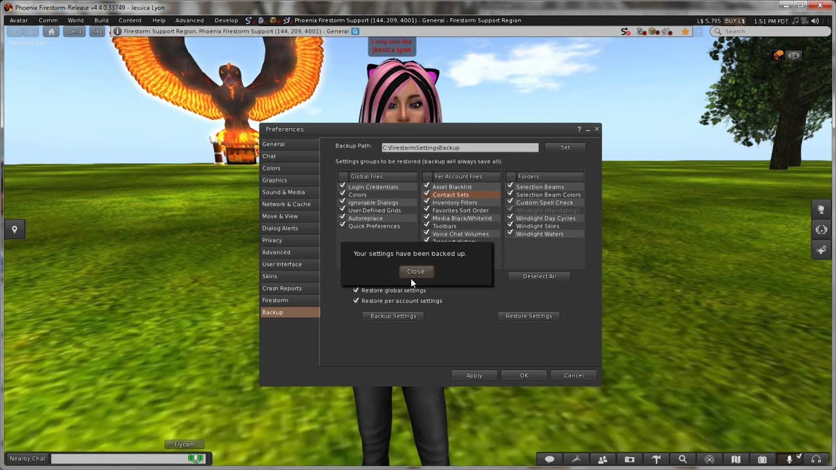Click the speaker volume icon
This screenshot has width=836, height=470.
(x=815, y=21)
